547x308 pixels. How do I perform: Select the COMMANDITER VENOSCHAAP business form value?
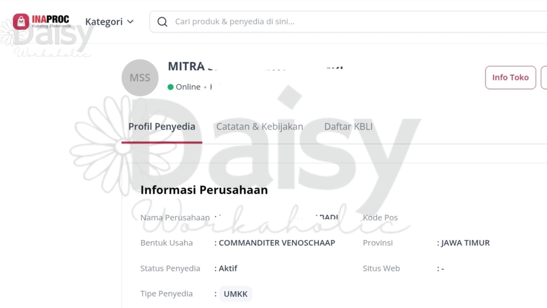coord(277,243)
